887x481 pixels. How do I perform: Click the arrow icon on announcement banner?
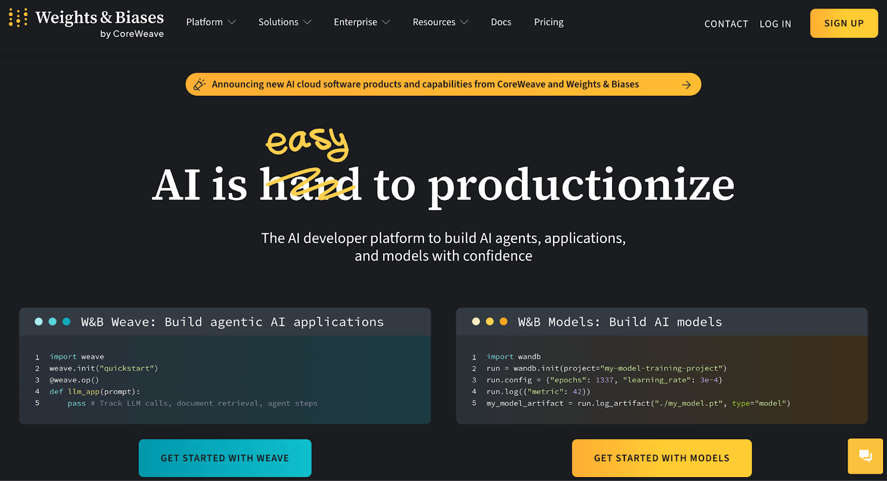click(686, 85)
